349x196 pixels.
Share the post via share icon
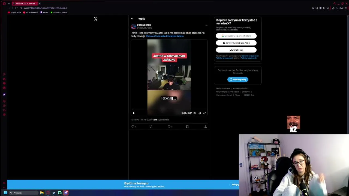(x=206, y=127)
